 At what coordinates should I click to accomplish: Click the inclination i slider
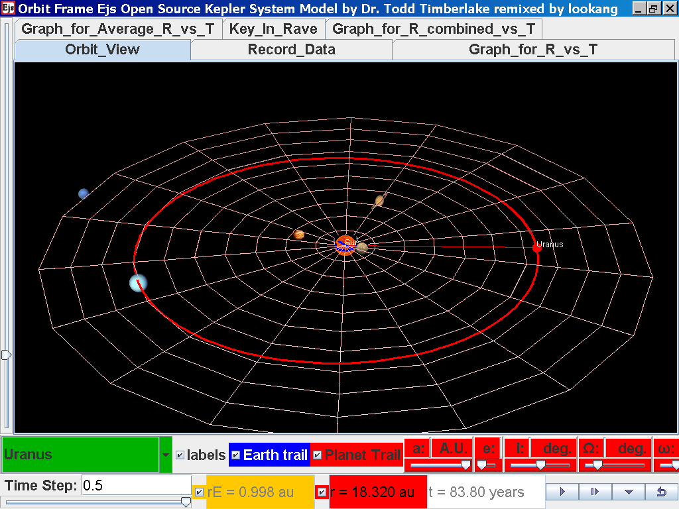point(540,466)
